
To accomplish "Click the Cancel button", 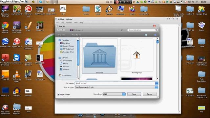I will click(150, 94).
